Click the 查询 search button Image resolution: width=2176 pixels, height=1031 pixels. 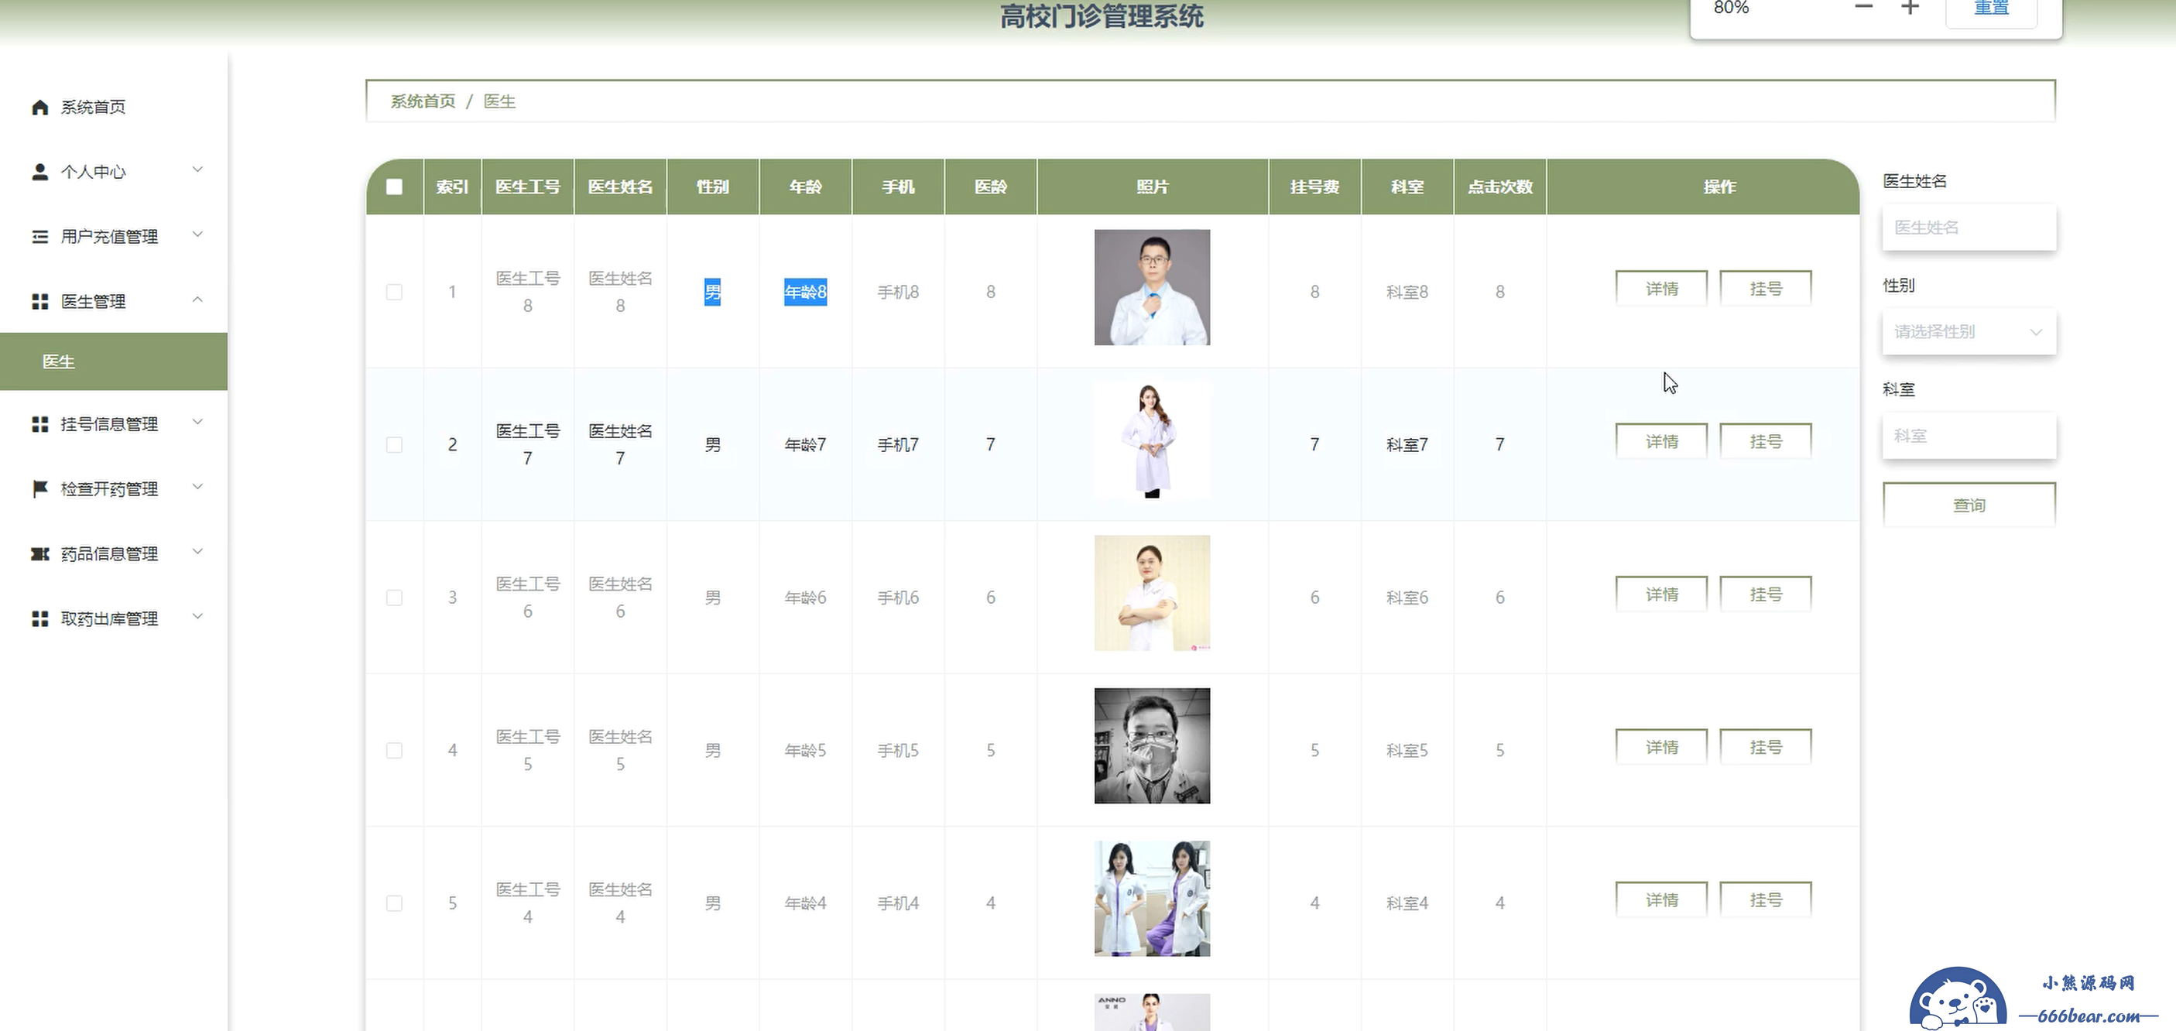pos(1969,505)
